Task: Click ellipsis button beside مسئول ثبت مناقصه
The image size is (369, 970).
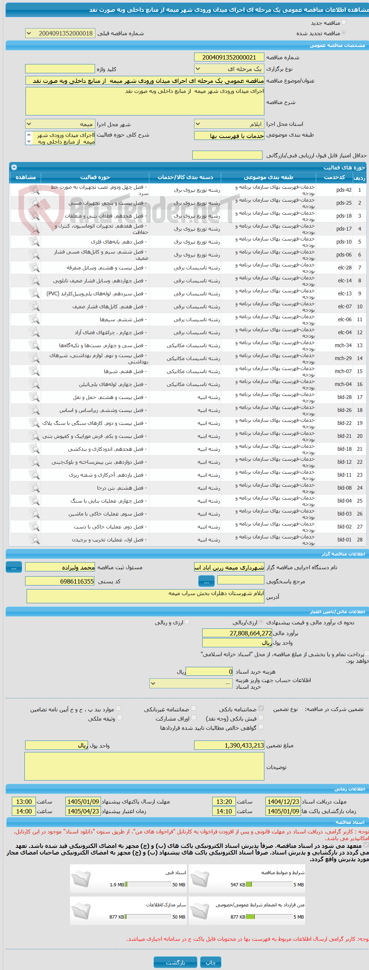Action: pyautogui.click(x=14, y=567)
